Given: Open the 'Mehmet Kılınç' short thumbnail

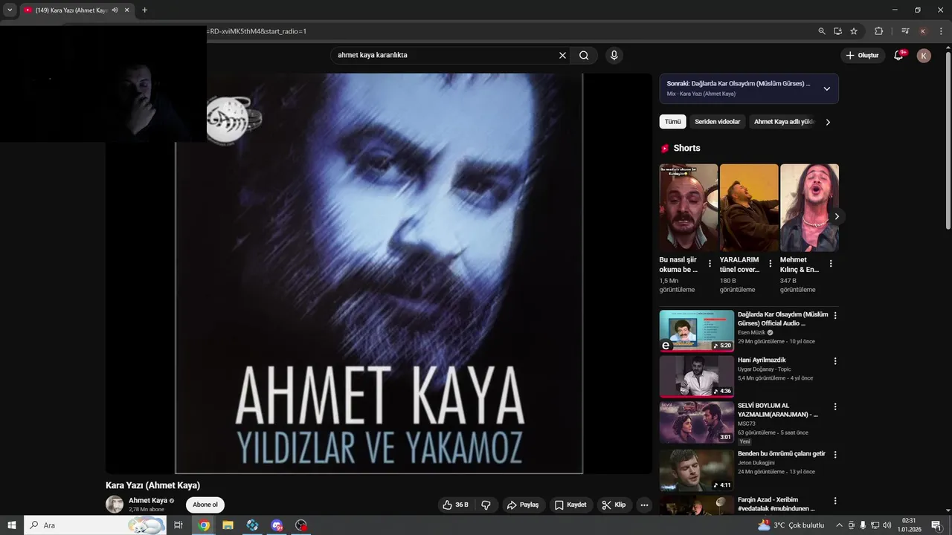Looking at the screenshot, I should click(x=809, y=208).
